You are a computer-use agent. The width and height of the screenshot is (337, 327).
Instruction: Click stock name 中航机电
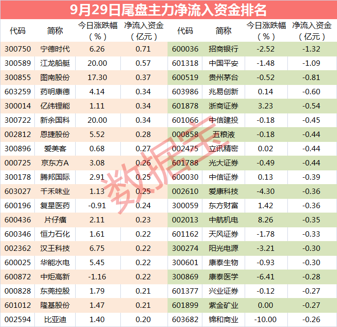click(224, 220)
